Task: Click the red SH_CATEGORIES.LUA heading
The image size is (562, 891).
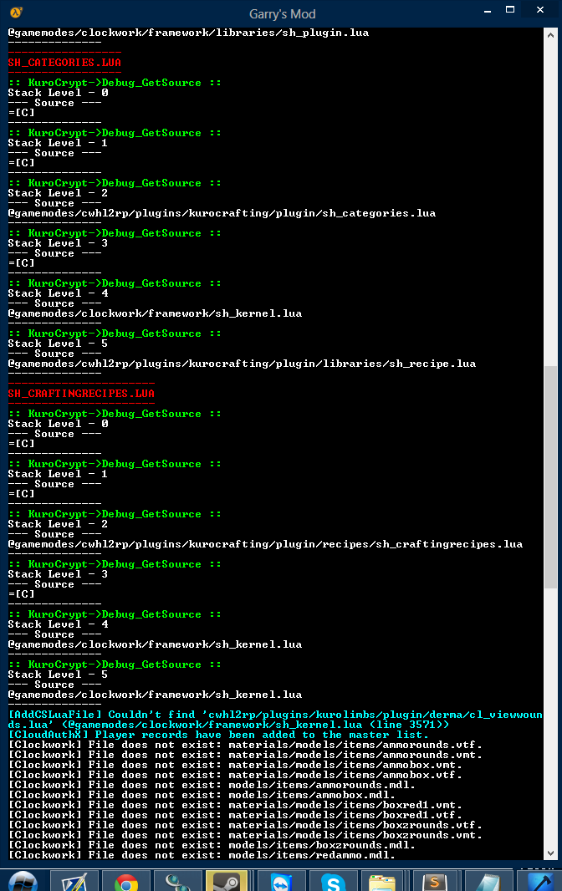Action: click(x=64, y=63)
